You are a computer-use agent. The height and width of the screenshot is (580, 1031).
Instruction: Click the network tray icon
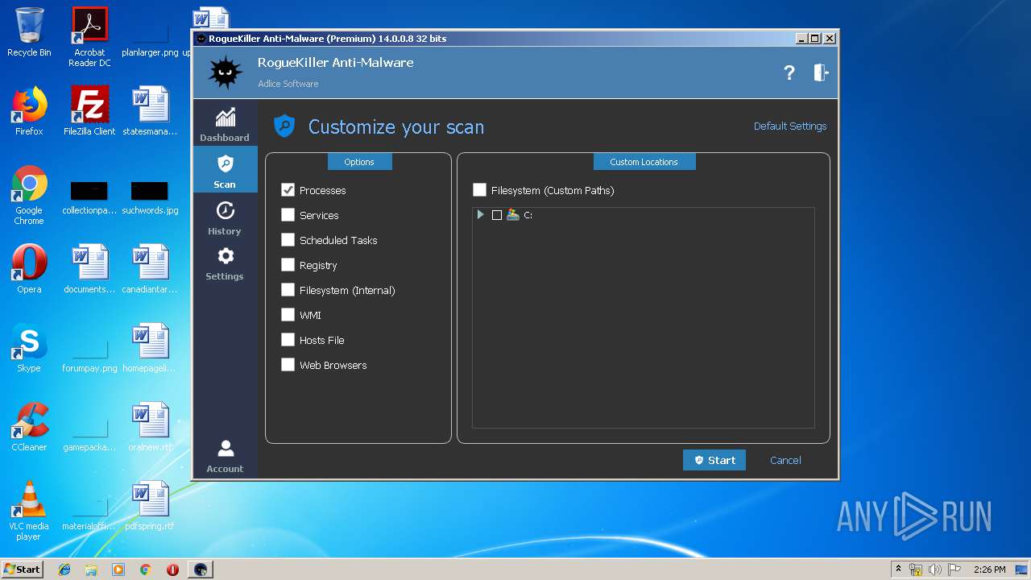coord(916,570)
